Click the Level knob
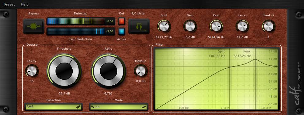Image resolution: width=304 pixels, height=115 pixels. click(x=242, y=26)
